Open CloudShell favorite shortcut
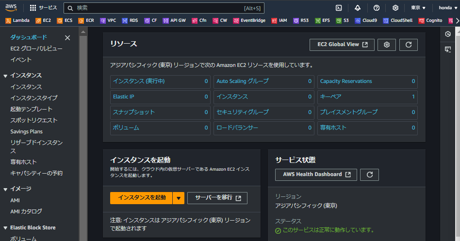The width and height of the screenshot is (460, 241). pos(398,20)
